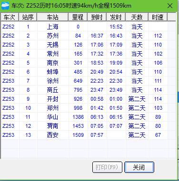The image size is (179, 181).
Task: Sort by the 站序 column header
Action: click(28, 17)
